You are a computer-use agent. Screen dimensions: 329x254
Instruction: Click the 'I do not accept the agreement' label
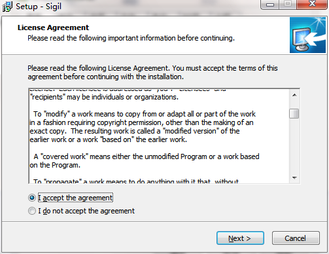pos(86,211)
